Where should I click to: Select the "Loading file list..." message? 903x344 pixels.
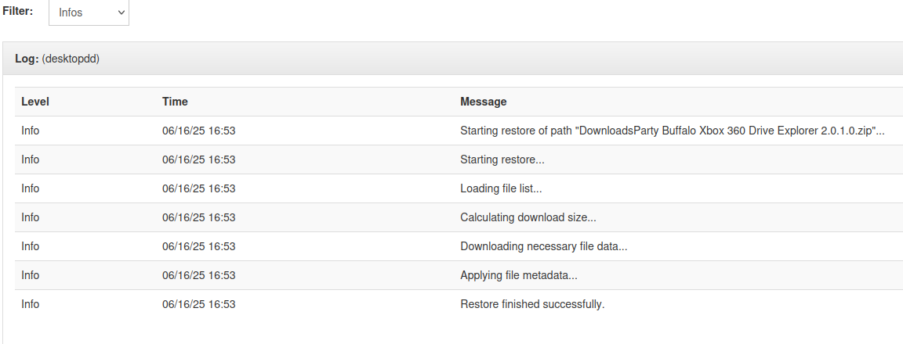click(x=501, y=188)
